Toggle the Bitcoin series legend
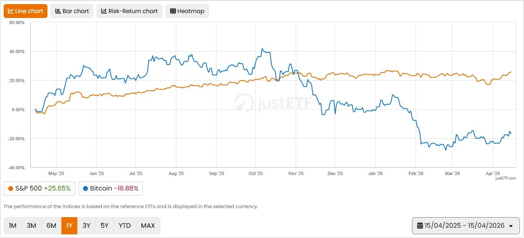The width and height of the screenshot is (524, 238). coord(110,189)
